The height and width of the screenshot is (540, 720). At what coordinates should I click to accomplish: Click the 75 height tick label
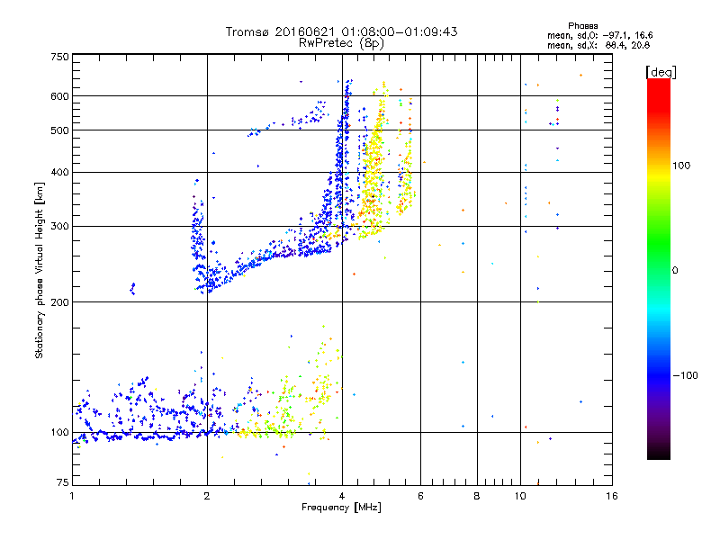point(62,482)
